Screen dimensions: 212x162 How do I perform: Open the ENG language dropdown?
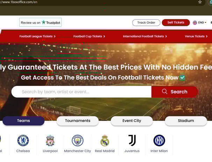point(199,23)
